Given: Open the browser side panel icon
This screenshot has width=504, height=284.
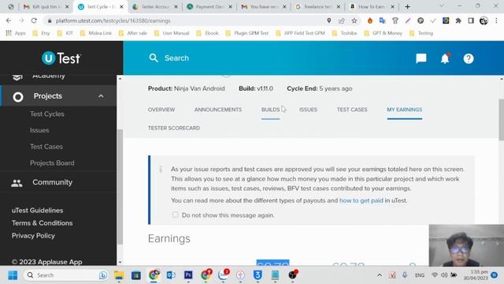Looking at the screenshot, I should click(x=471, y=21).
